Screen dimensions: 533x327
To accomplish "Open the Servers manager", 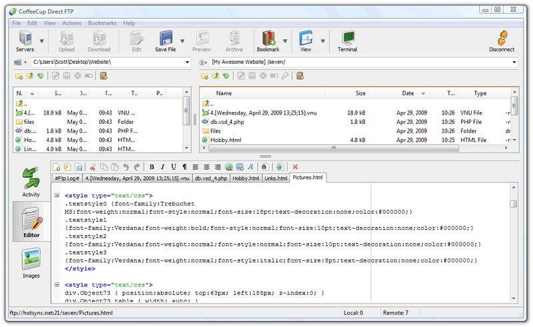I will [x=25, y=41].
